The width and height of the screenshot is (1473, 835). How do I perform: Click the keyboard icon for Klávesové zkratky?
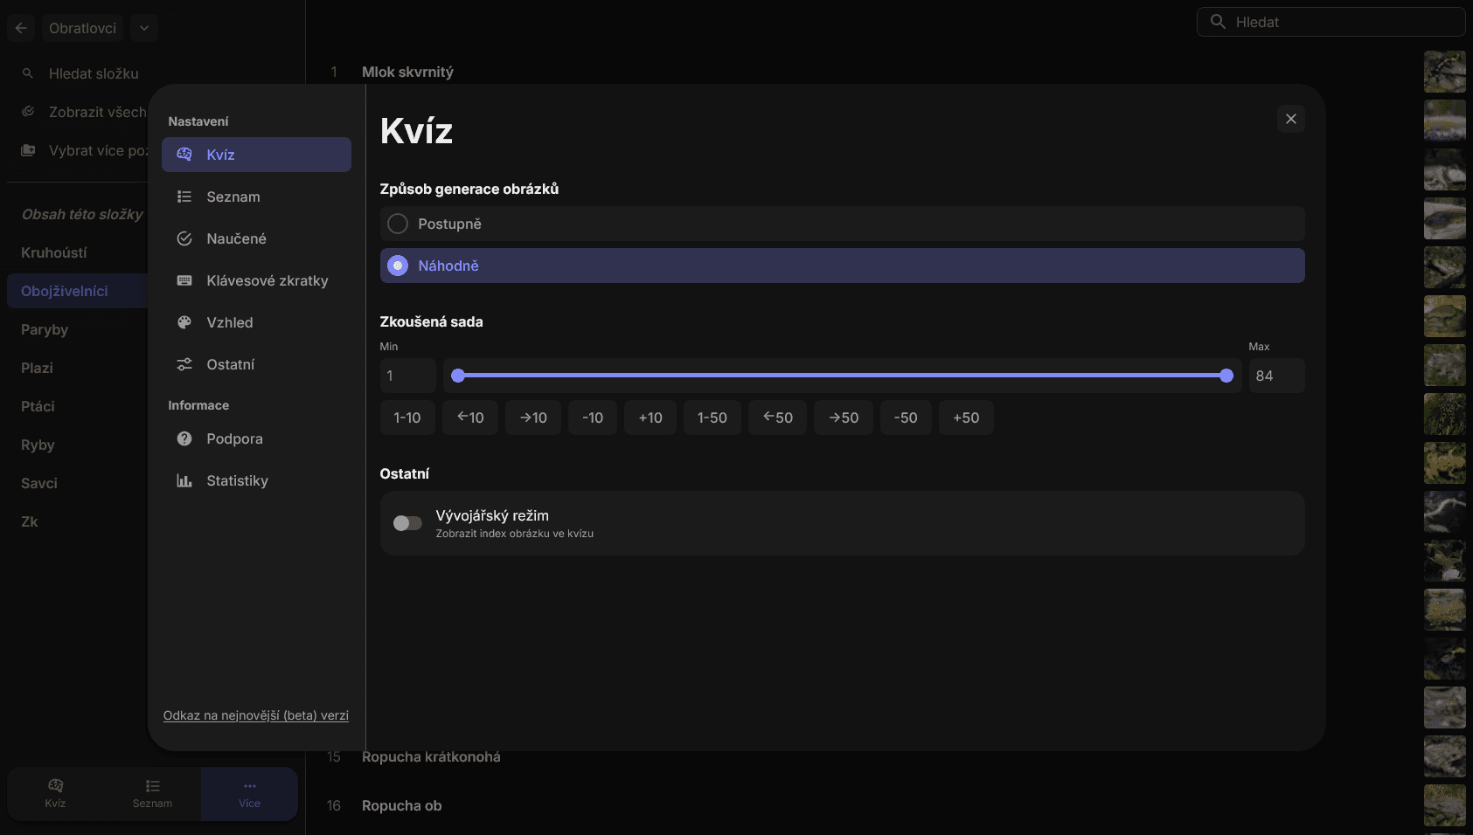(x=184, y=280)
